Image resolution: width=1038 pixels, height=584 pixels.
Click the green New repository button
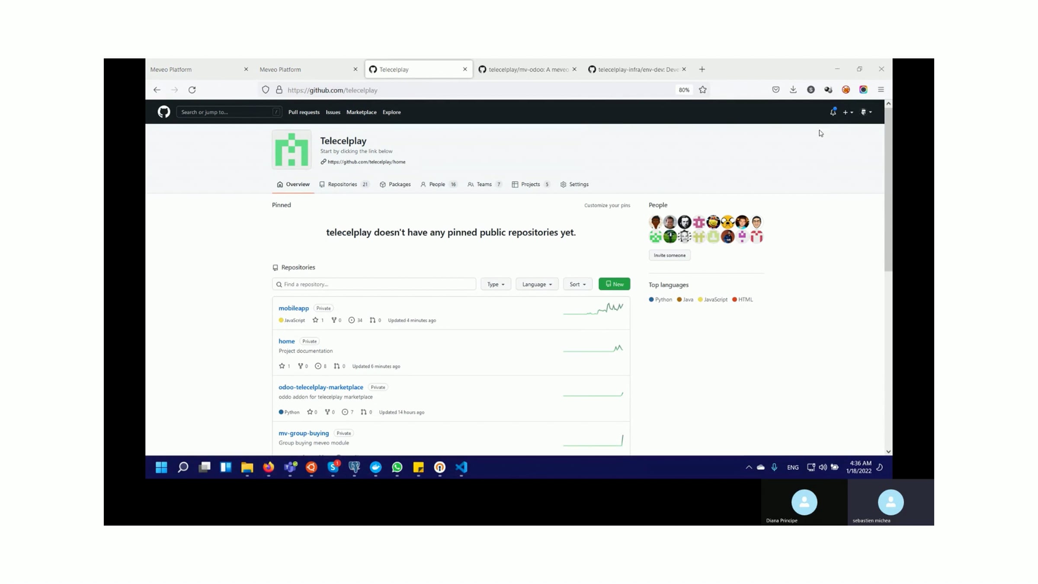[x=615, y=284]
